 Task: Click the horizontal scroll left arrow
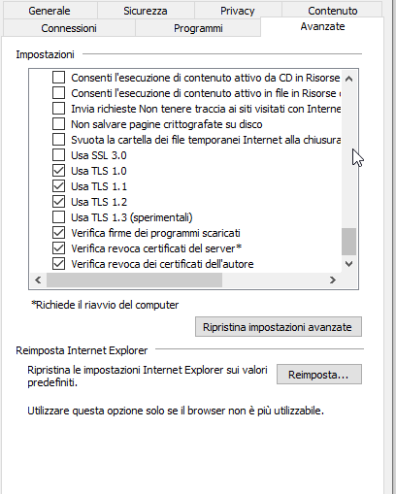[38, 280]
